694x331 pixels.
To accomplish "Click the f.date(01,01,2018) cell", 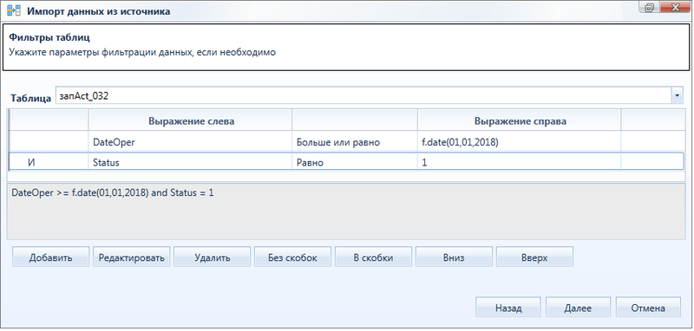I will 519,142.
